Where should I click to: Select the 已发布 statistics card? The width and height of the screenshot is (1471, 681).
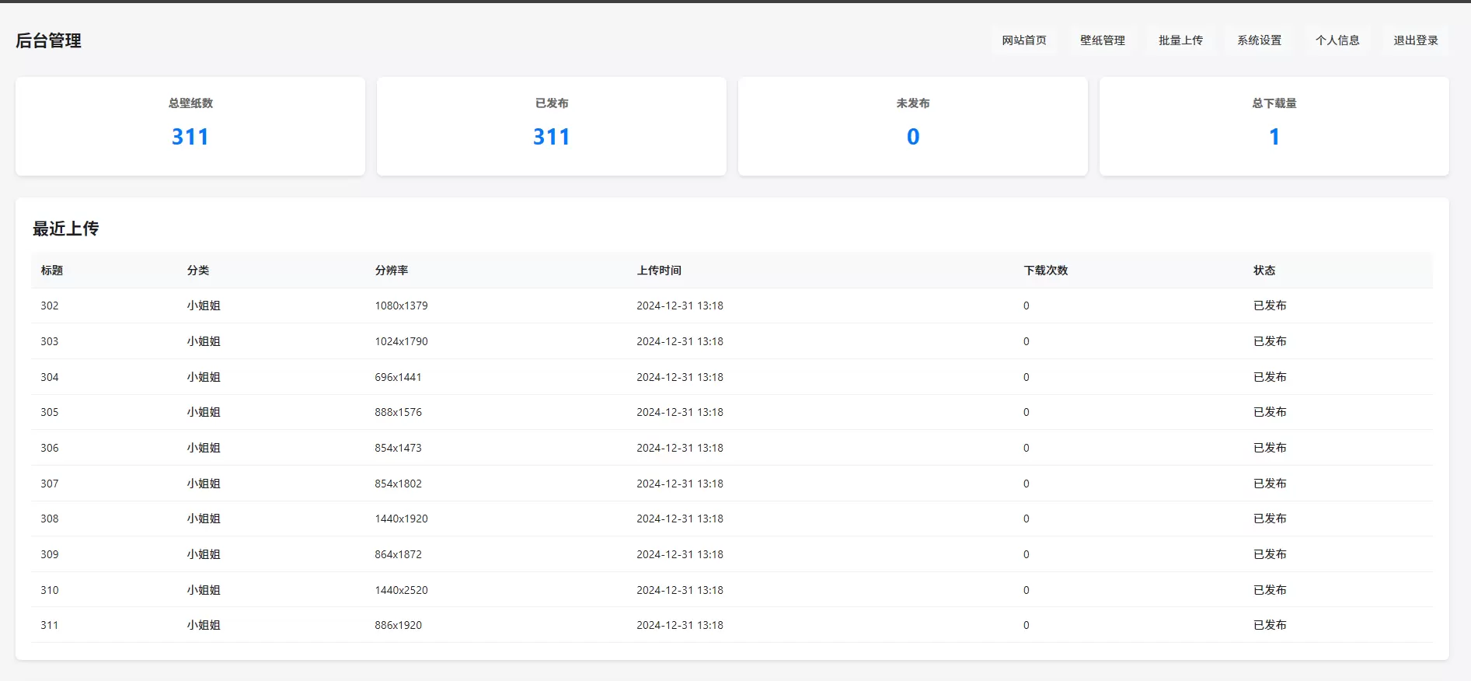552,126
